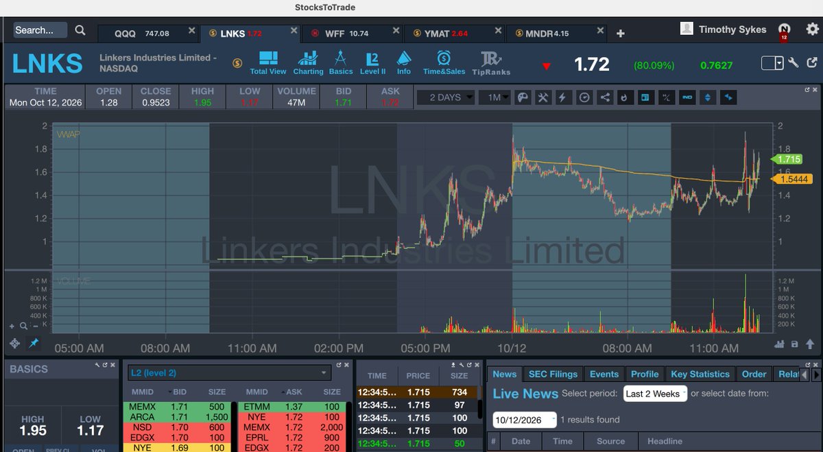Screen dimensions: 823x452
Task: Switch to the YMAT tab
Action: pyautogui.click(x=454, y=33)
